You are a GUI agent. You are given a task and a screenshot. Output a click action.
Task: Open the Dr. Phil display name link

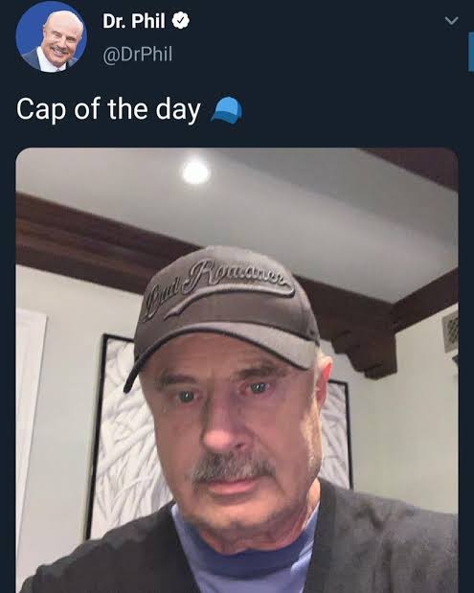click(134, 21)
